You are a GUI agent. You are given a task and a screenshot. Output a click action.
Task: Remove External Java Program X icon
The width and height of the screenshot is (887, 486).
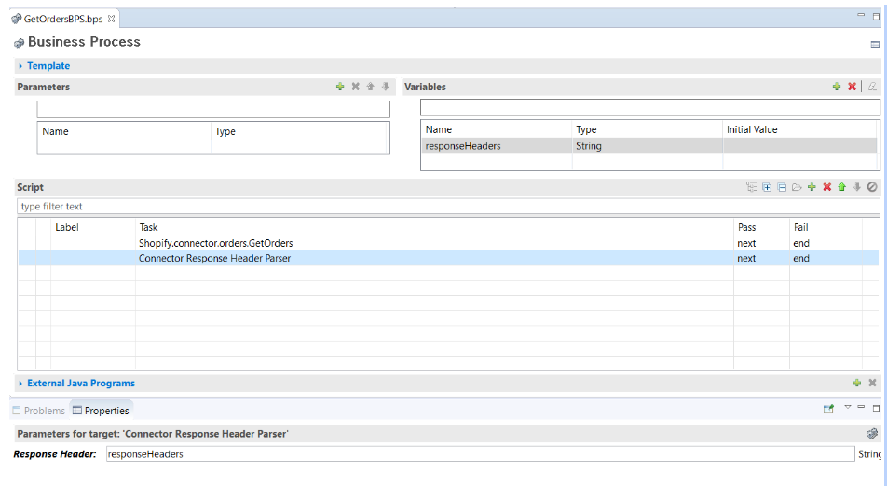click(872, 383)
